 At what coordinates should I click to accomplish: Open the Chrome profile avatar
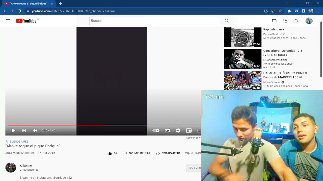point(311,11)
